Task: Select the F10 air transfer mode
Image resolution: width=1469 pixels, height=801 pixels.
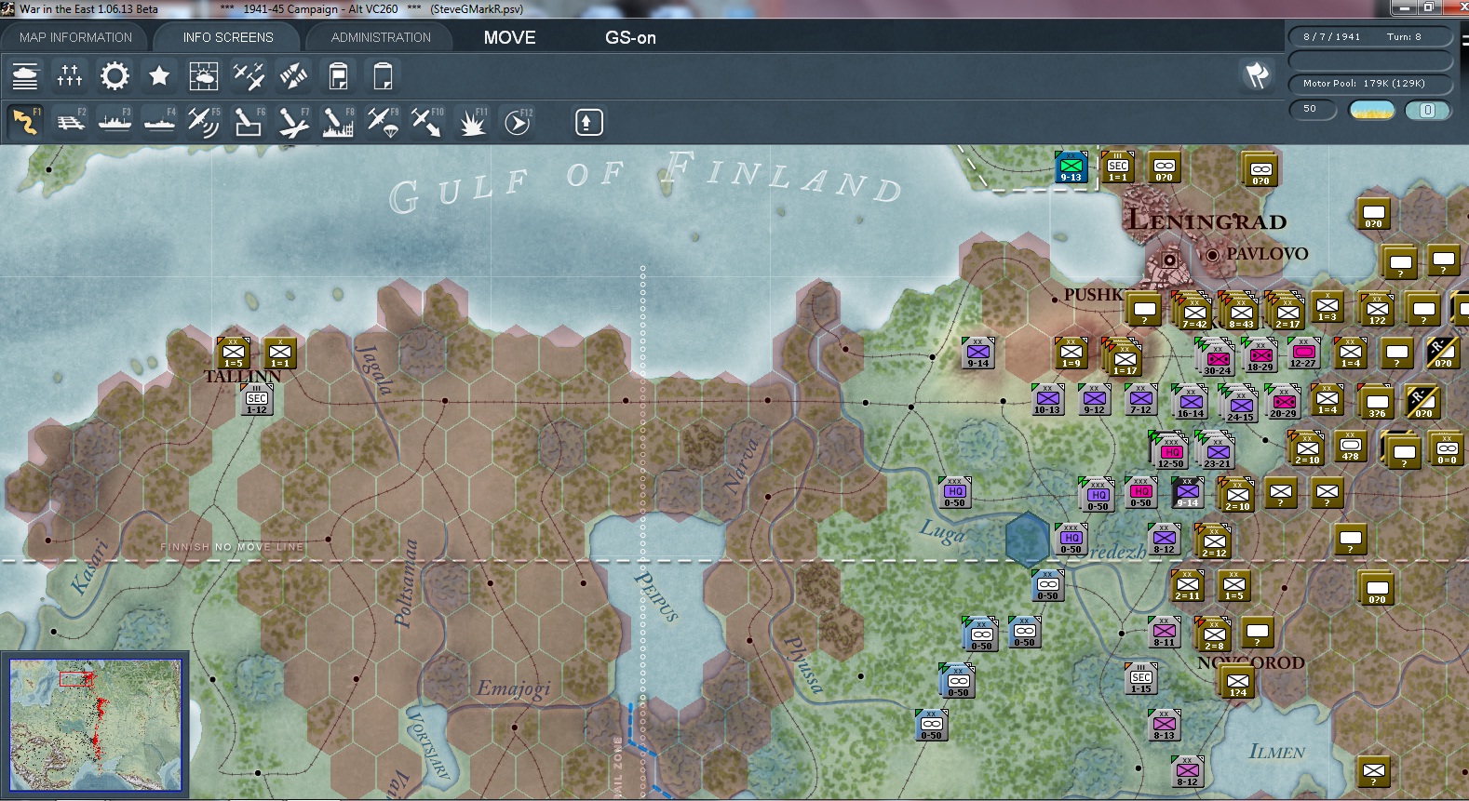Action: pos(427,122)
